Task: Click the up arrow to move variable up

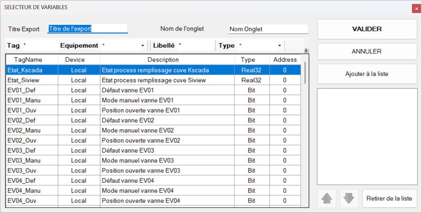Action: coord(326,198)
